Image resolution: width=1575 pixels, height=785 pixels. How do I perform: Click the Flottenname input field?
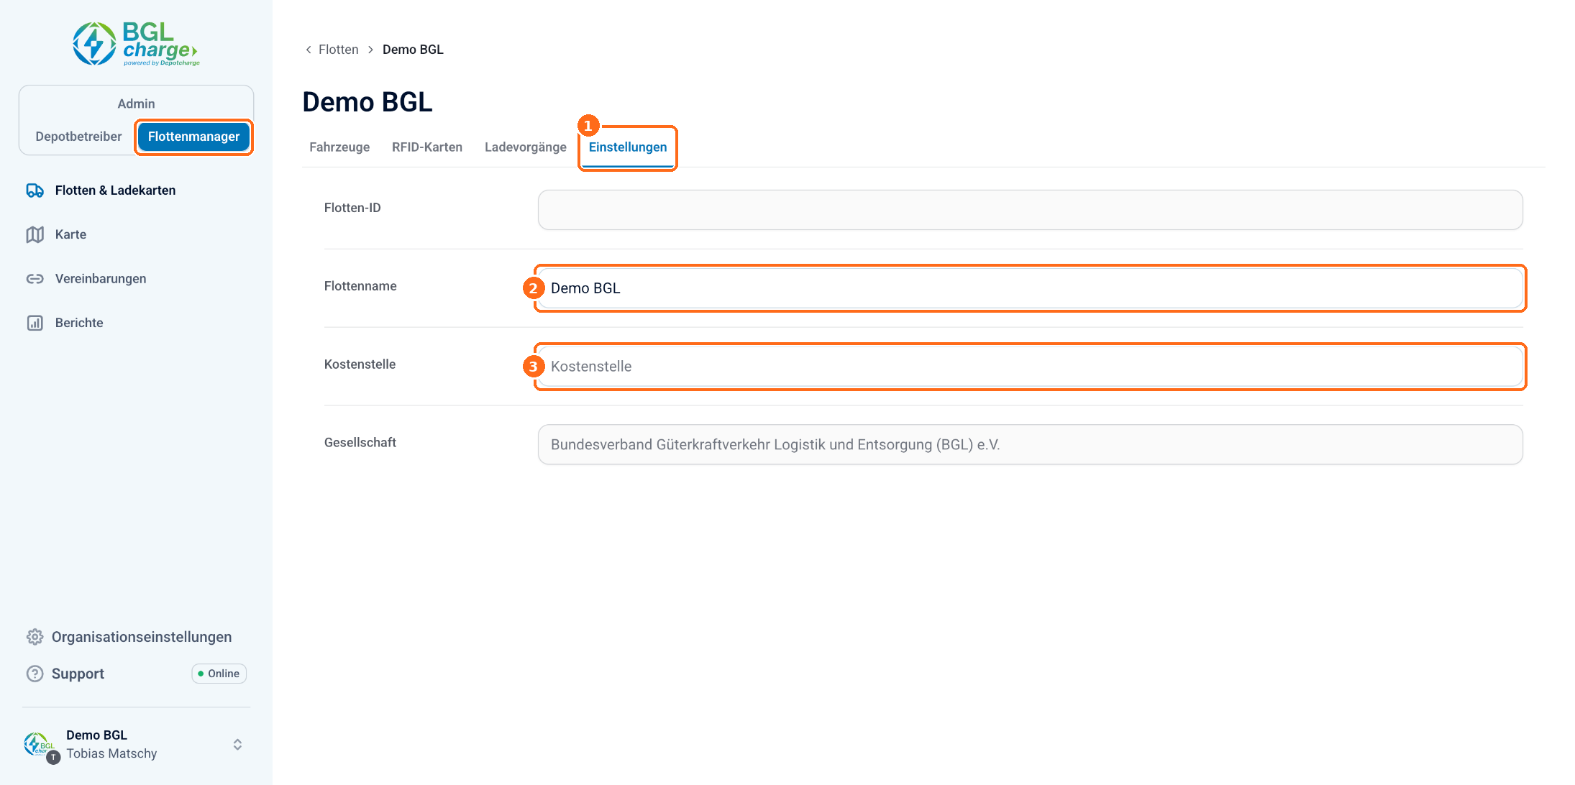pos(1030,288)
